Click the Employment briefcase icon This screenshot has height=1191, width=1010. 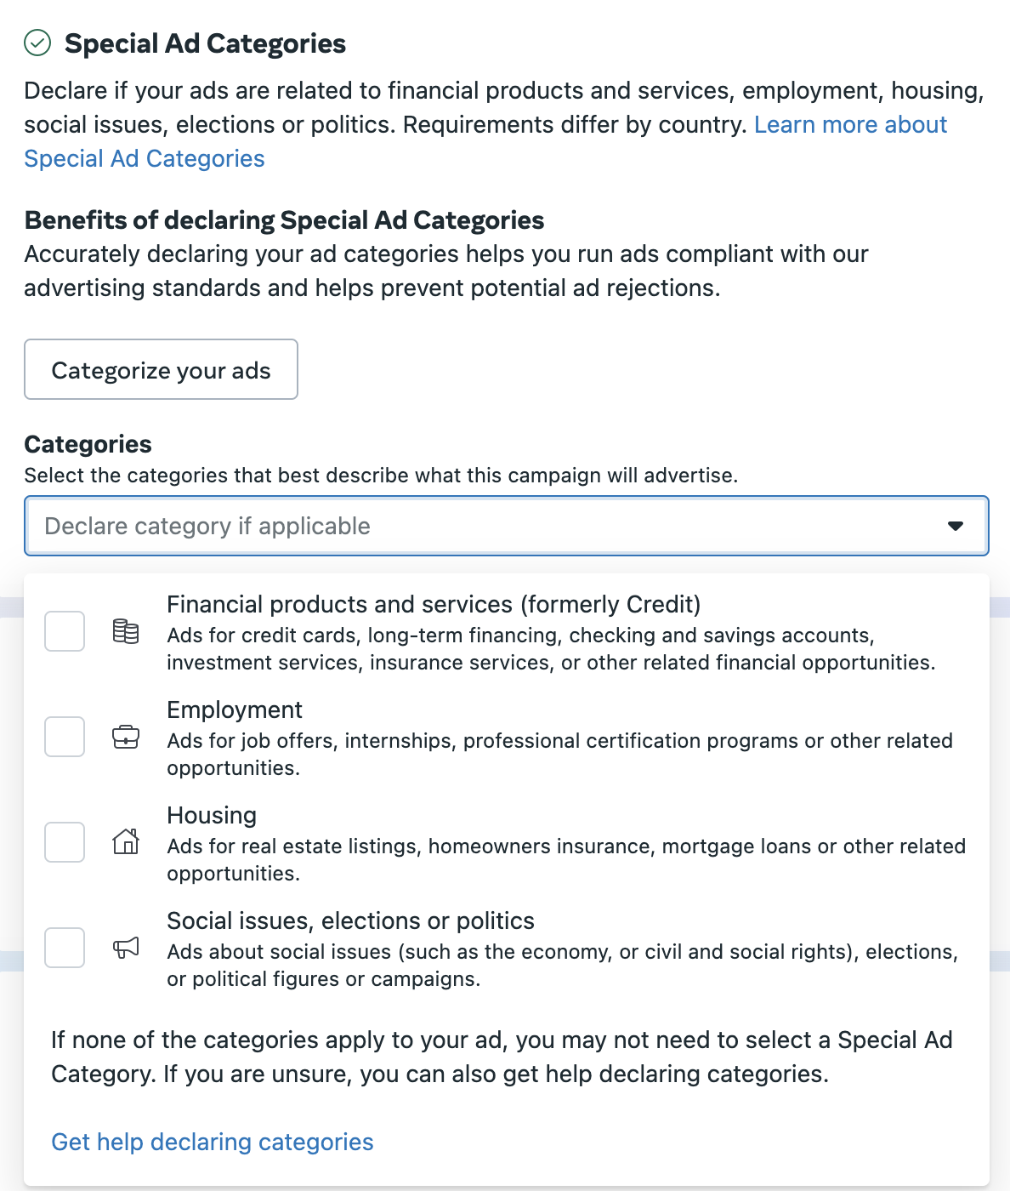[126, 738]
